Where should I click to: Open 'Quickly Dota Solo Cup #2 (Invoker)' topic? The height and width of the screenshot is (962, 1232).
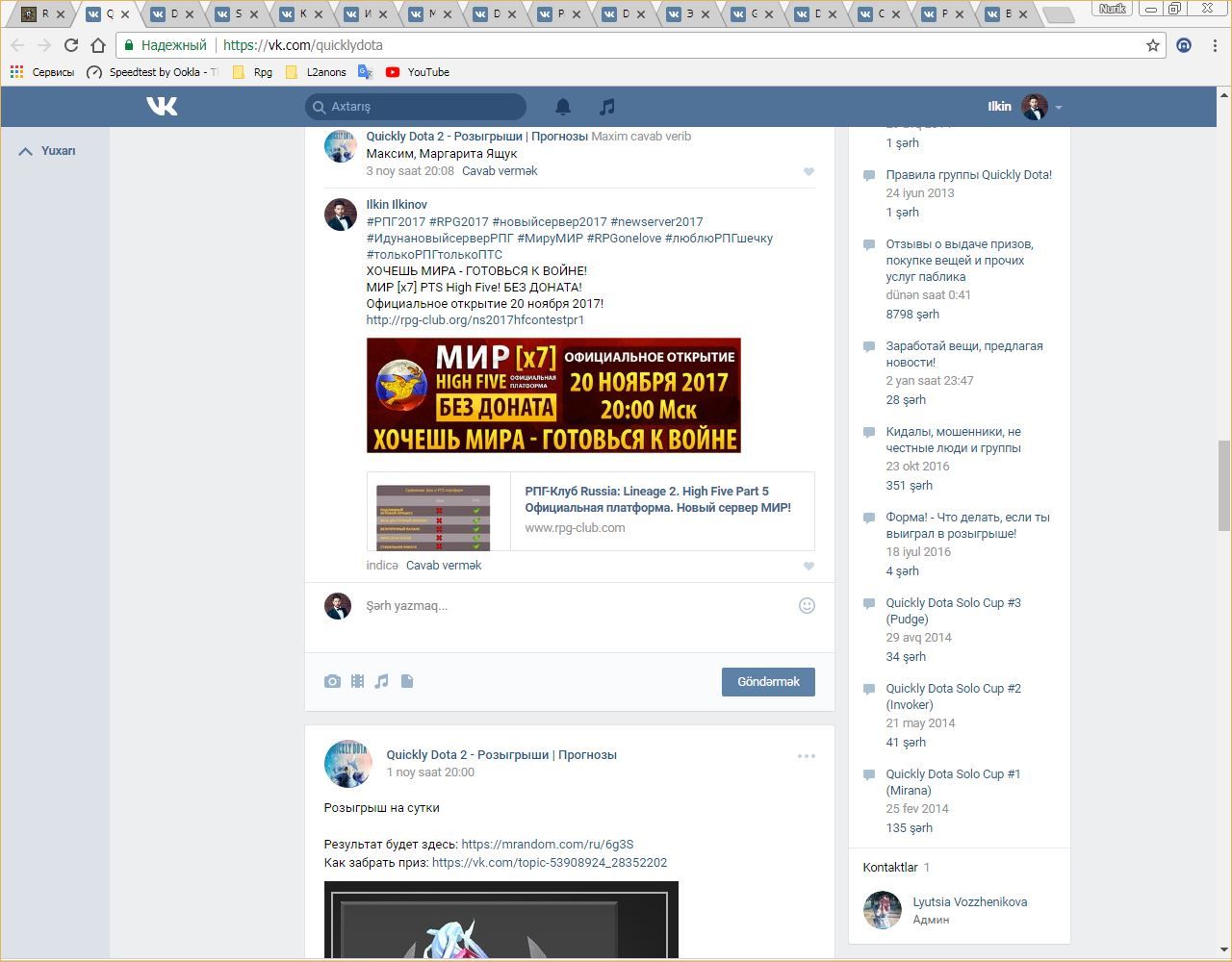[953, 696]
